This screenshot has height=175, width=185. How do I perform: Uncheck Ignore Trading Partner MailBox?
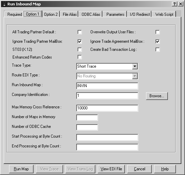click(x=80, y=41)
